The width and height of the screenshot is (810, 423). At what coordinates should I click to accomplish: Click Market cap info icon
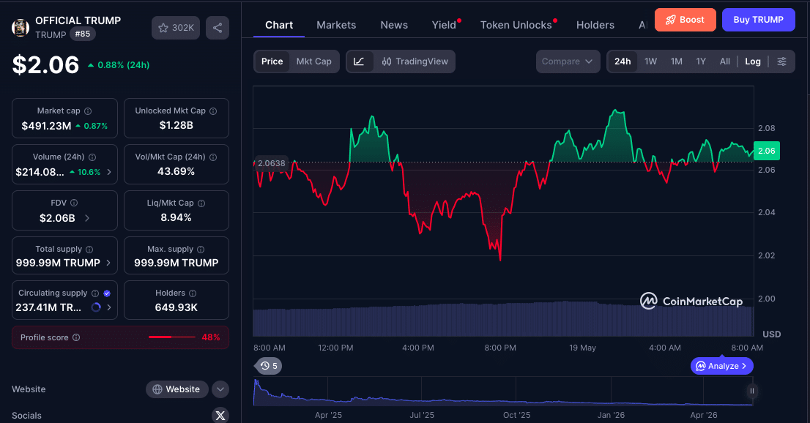tap(88, 111)
